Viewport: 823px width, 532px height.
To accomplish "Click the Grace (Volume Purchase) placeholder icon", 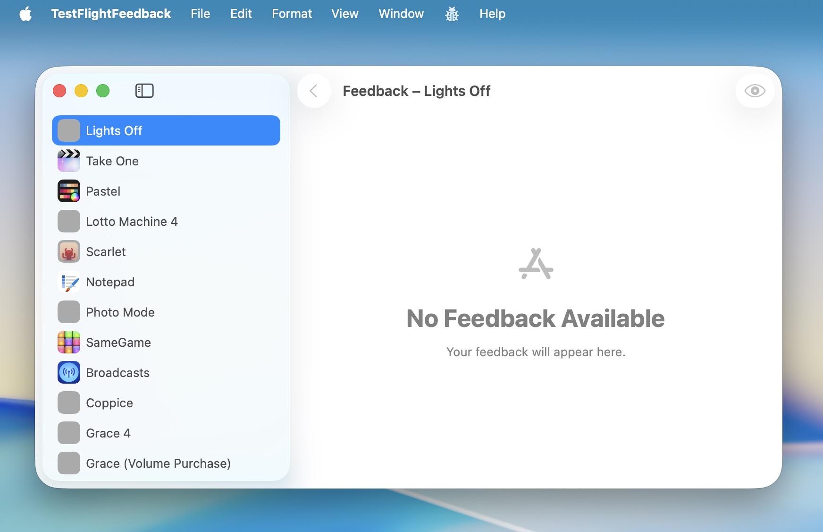I will (x=69, y=463).
